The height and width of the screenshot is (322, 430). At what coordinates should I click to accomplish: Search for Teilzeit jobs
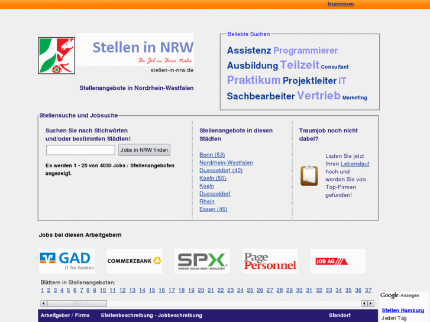299,65
